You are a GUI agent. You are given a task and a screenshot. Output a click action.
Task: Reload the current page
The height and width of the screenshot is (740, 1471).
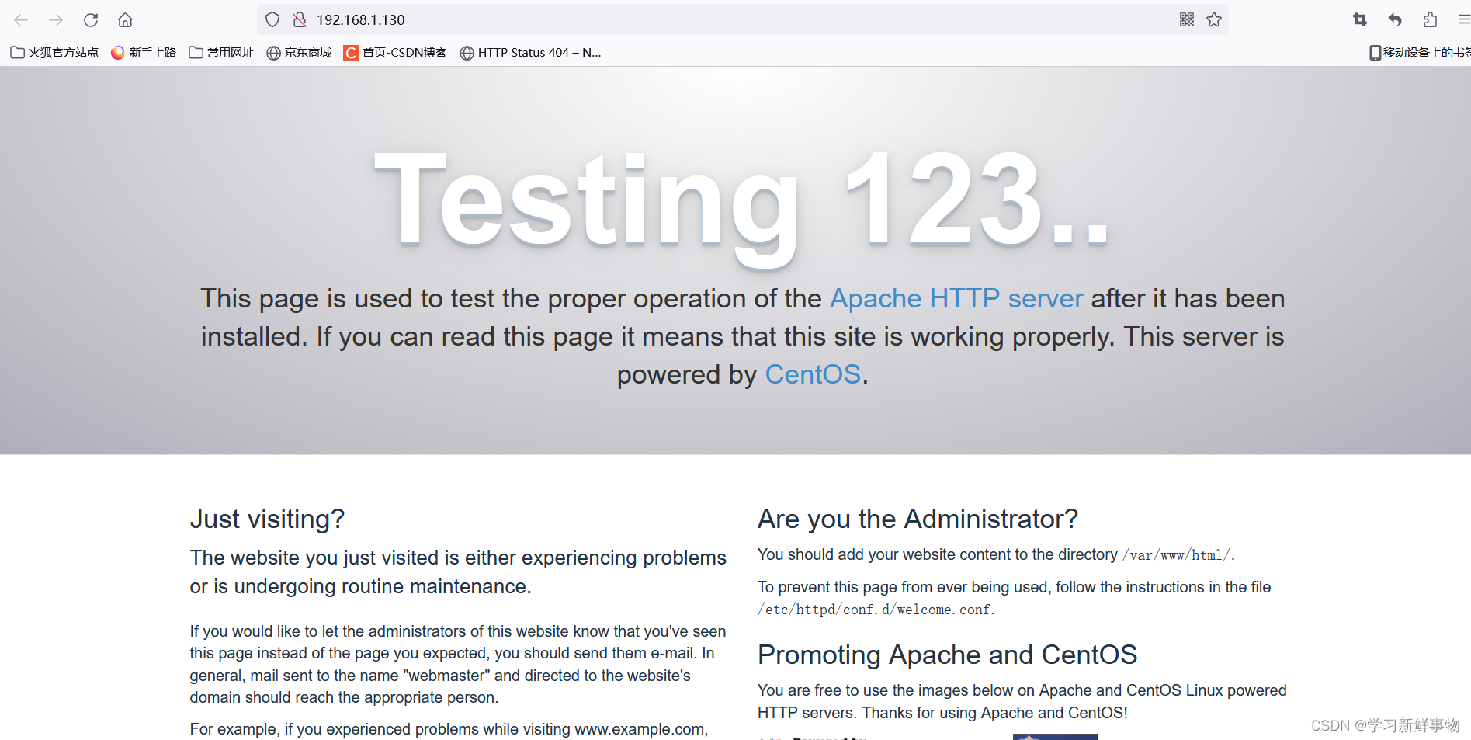point(91,20)
